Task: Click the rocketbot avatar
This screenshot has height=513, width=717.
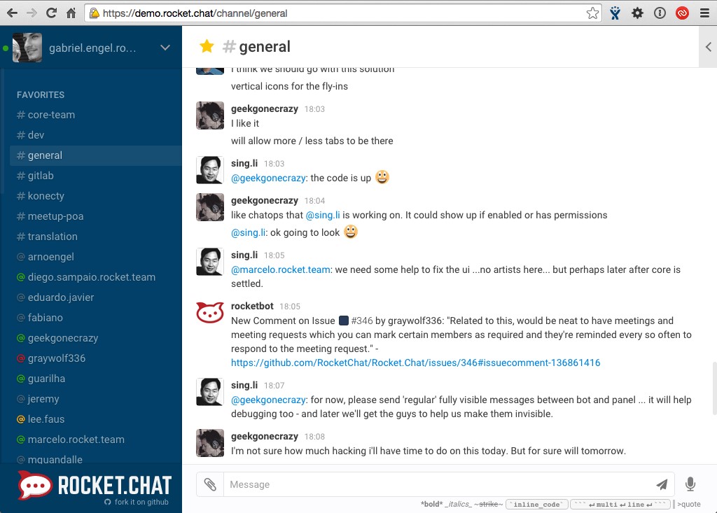Action: [x=210, y=313]
